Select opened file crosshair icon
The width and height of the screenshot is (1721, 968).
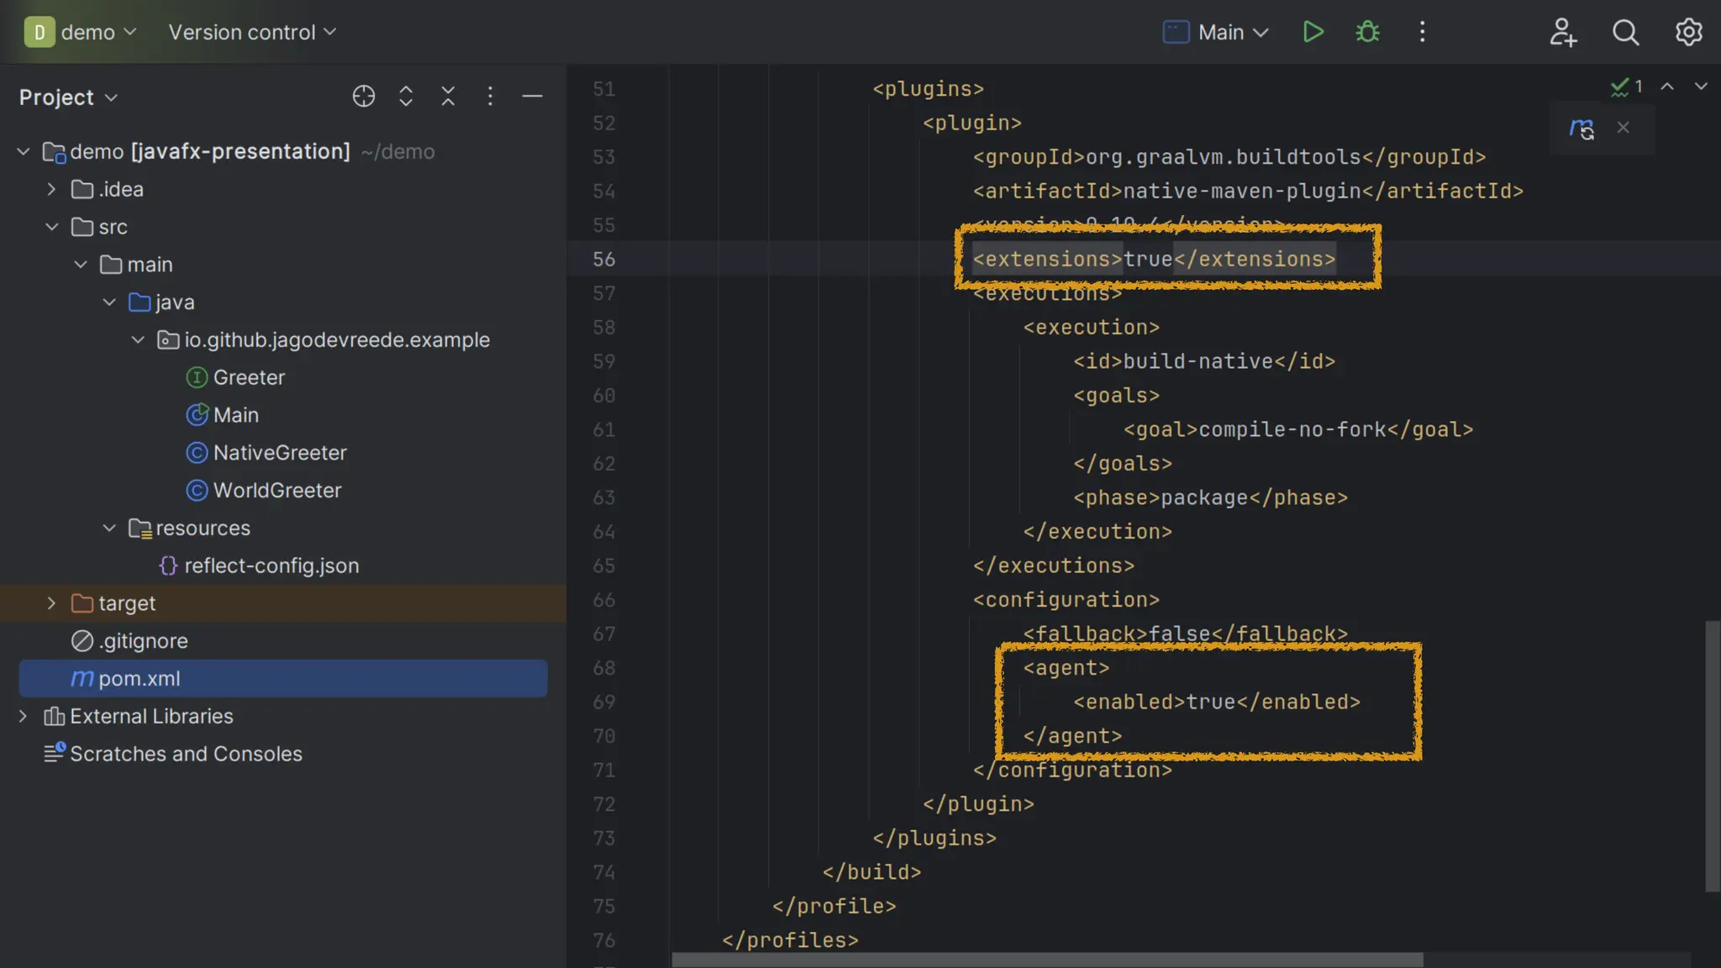click(363, 97)
